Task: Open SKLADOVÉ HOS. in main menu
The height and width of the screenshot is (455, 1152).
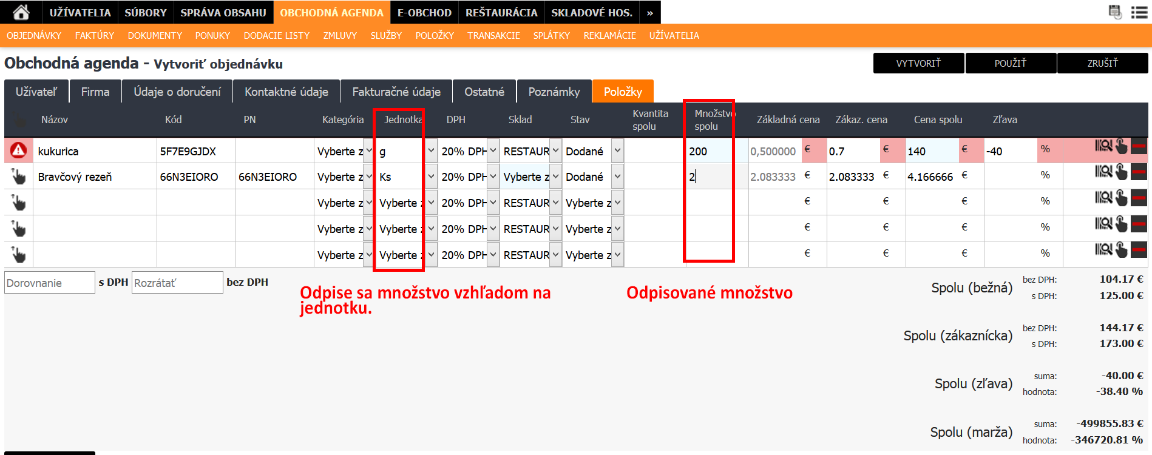Action: point(591,13)
